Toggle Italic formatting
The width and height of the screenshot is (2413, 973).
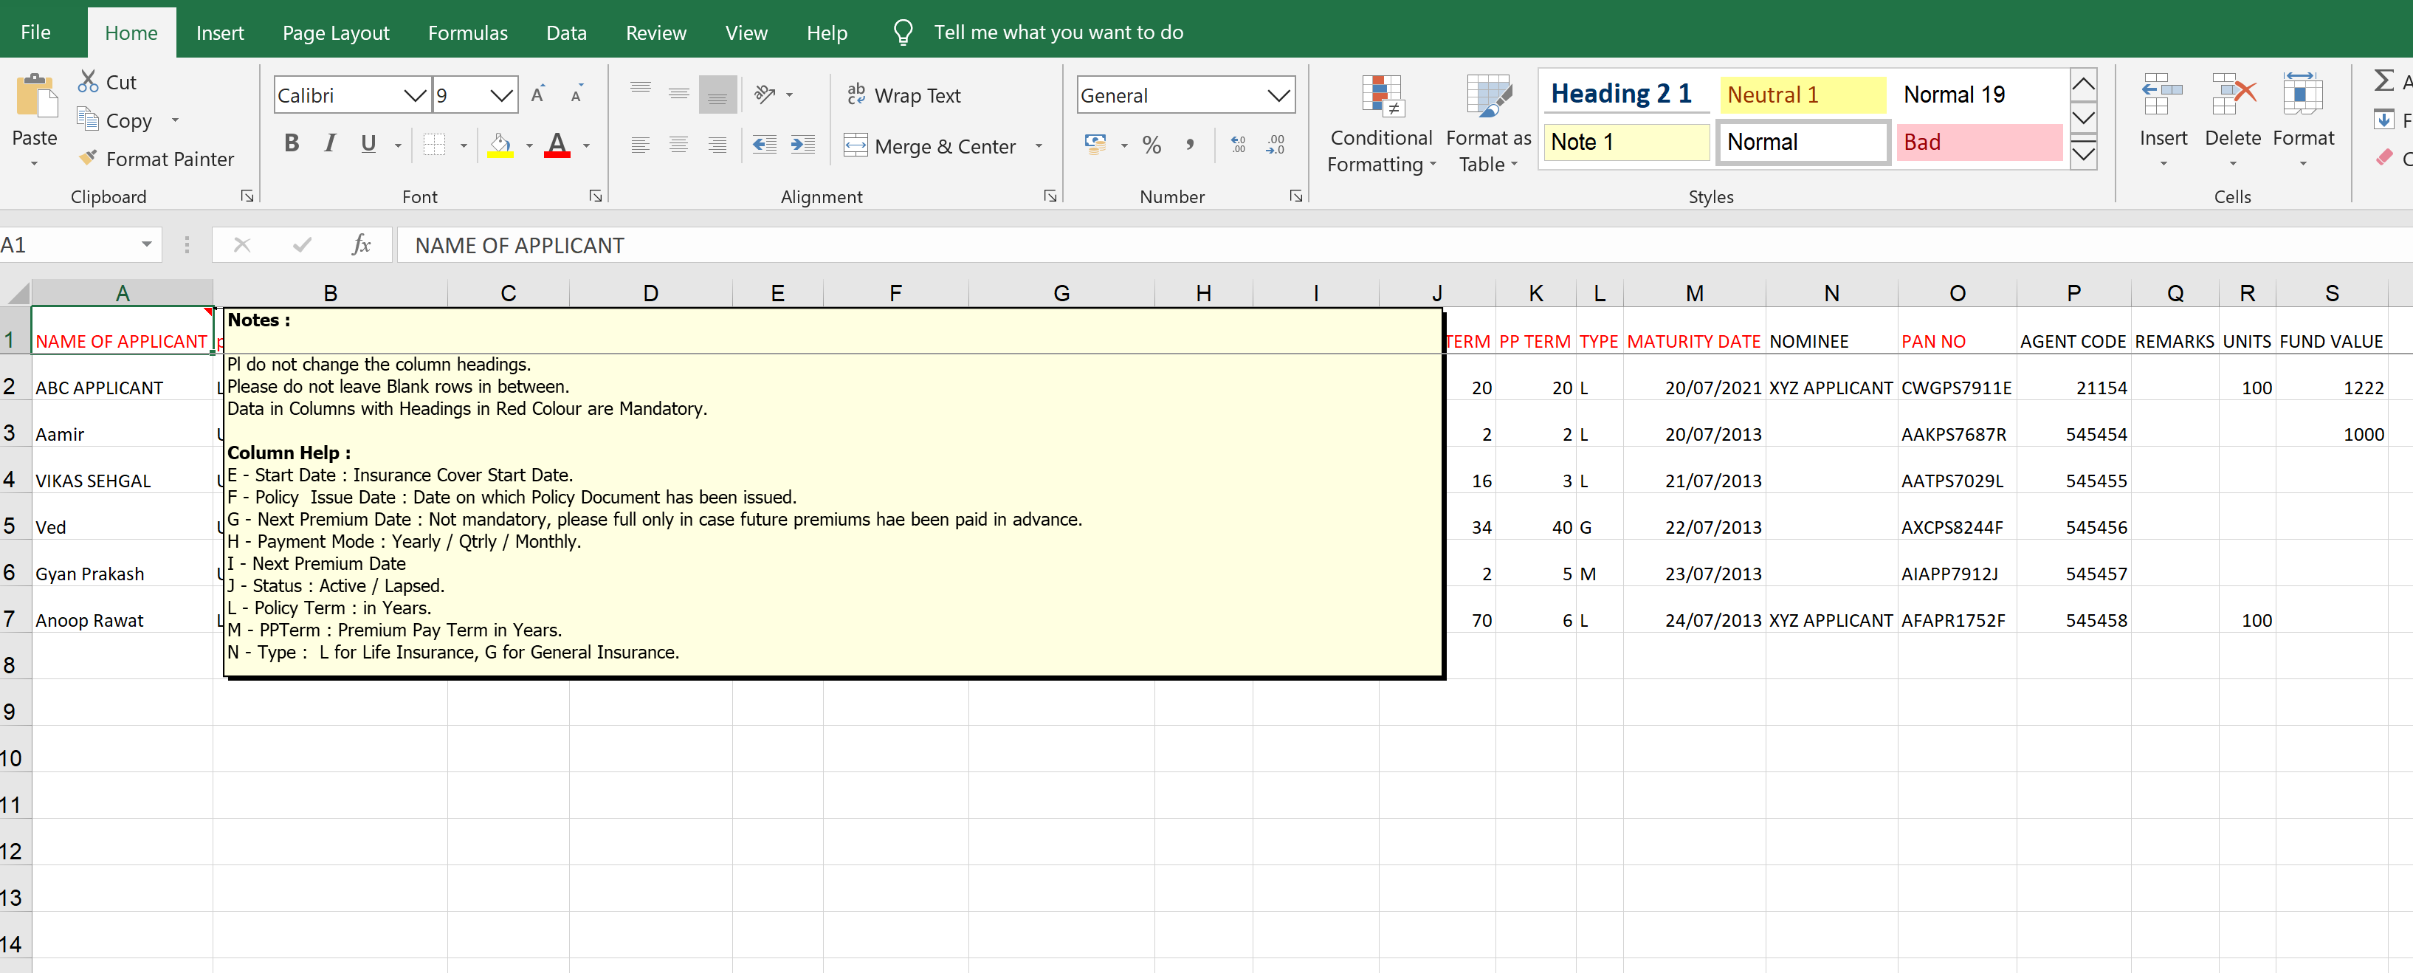(x=330, y=144)
